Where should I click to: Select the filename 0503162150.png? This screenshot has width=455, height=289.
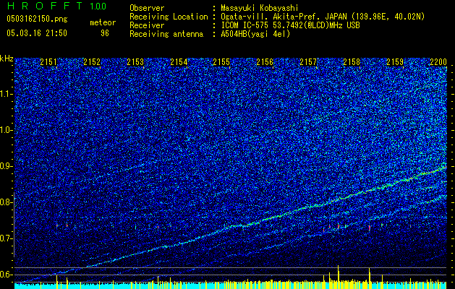(x=37, y=20)
